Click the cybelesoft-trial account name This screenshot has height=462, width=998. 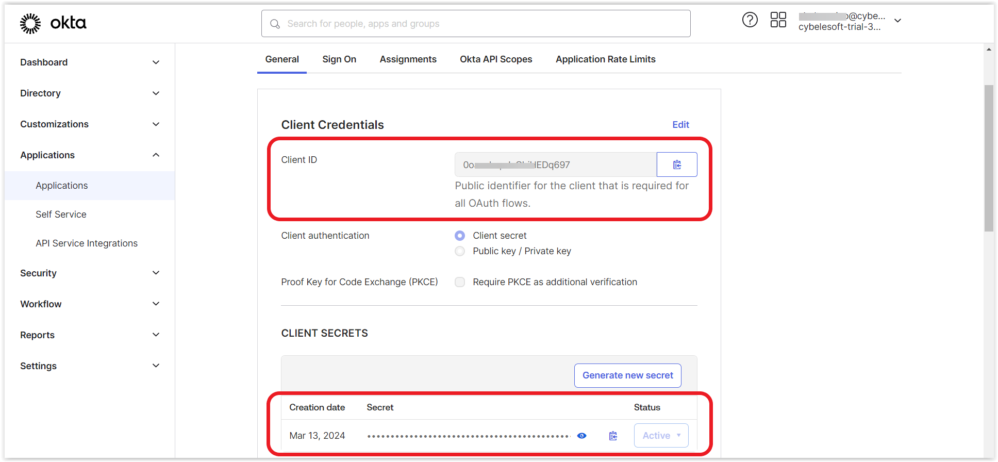click(x=839, y=27)
